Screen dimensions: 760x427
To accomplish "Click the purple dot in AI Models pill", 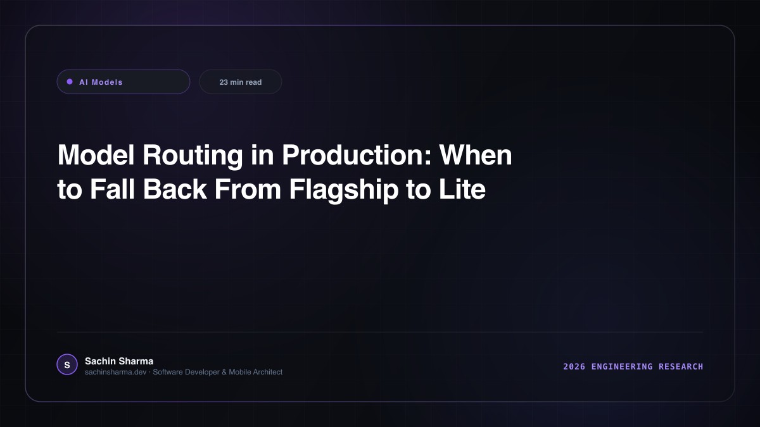I will tap(70, 82).
